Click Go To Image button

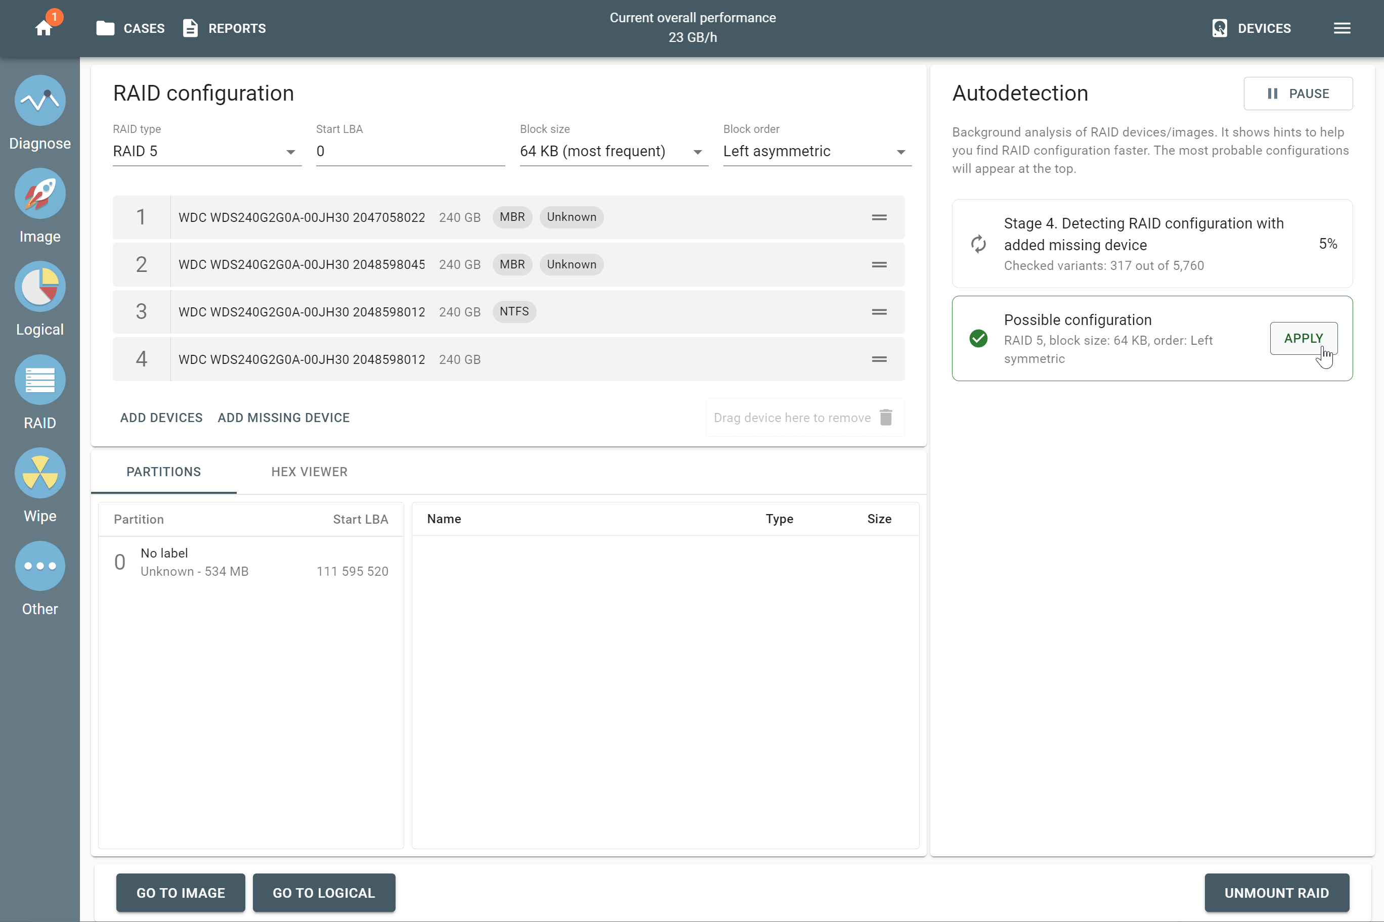181,893
